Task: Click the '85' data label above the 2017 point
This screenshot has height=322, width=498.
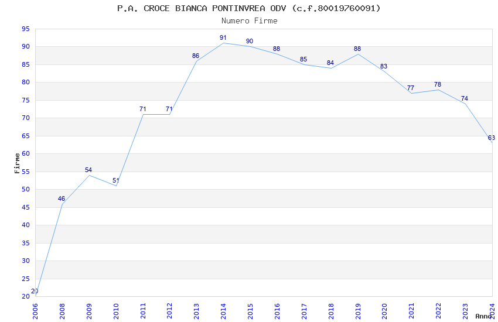Action: [x=303, y=59]
